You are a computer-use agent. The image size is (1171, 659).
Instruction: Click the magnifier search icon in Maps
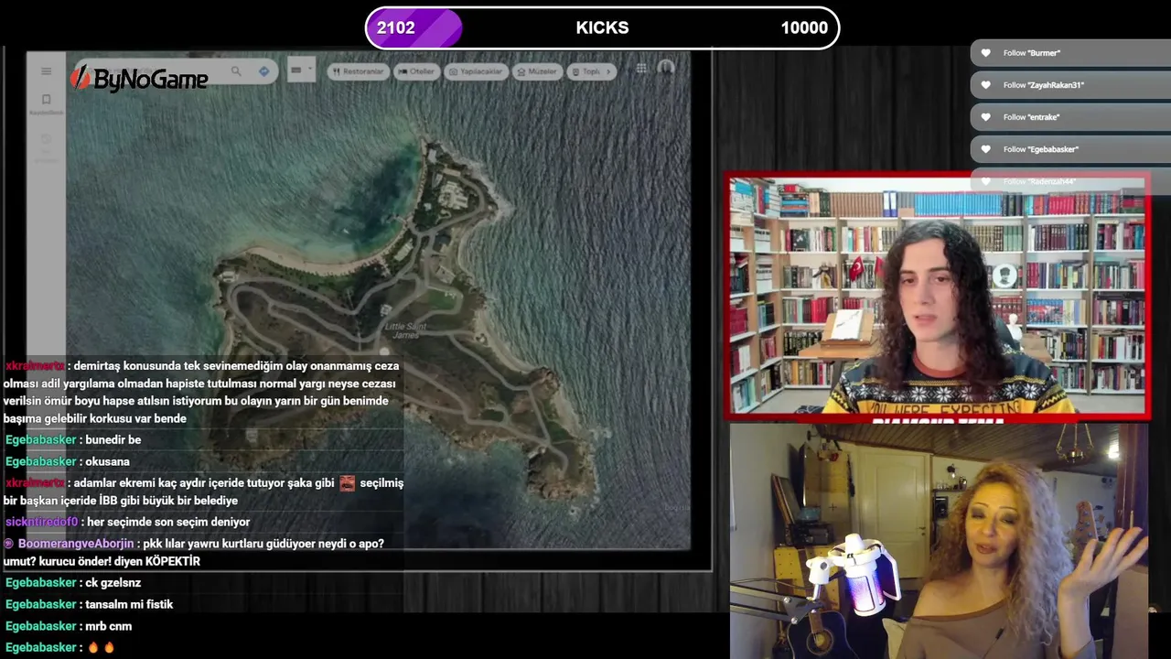click(236, 71)
